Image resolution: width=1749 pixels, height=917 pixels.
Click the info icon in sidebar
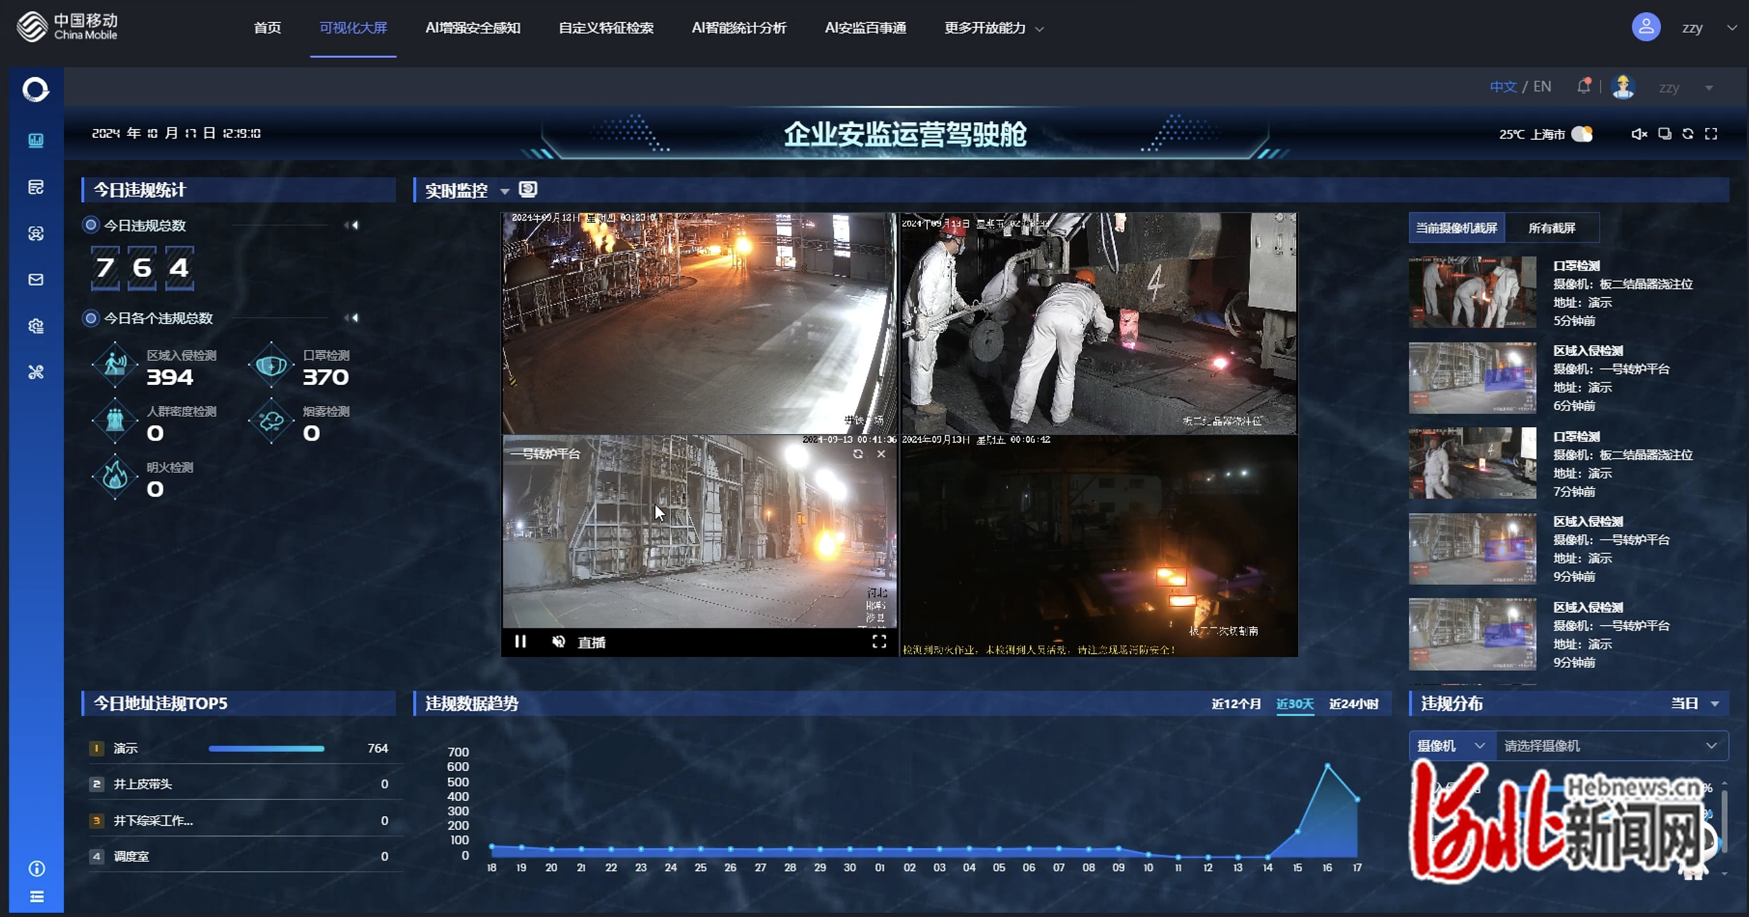point(37,868)
